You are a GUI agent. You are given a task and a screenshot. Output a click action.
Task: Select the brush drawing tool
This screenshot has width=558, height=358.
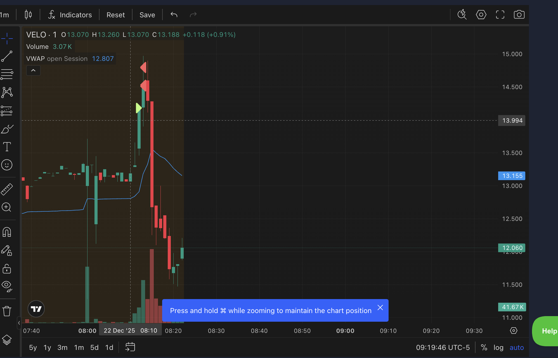pos(7,129)
